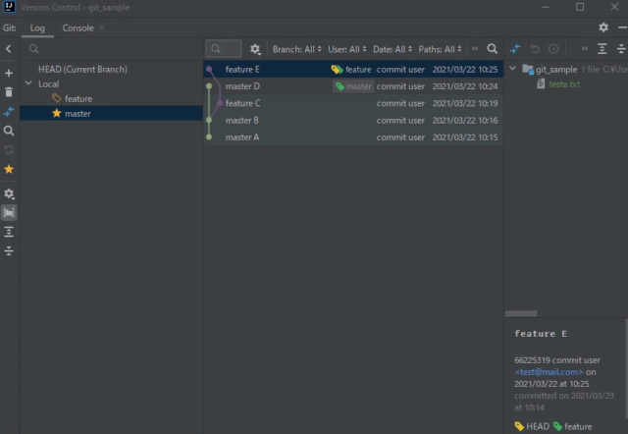Click the Expand All icon in the left sidebar
The height and width of the screenshot is (434, 628).
tap(9, 232)
